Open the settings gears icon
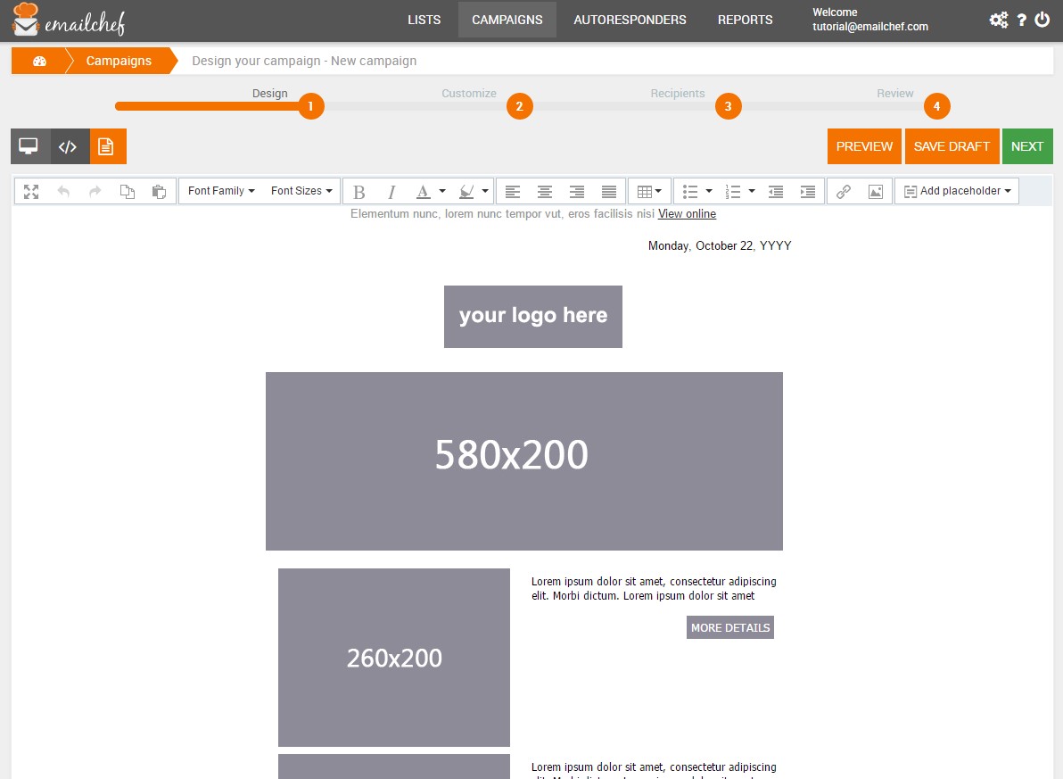 pos(998,20)
